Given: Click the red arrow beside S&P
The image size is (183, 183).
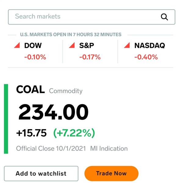Looking at the screenshot, I should tap(72, 45).
